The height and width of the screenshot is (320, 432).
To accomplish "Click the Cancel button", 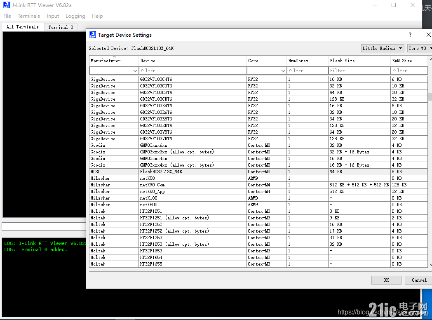I will pyautogui.click(x=419, y=280).
